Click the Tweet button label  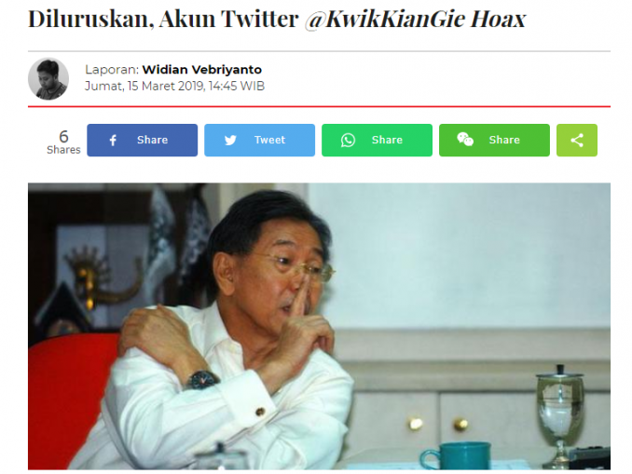point(269,140)
